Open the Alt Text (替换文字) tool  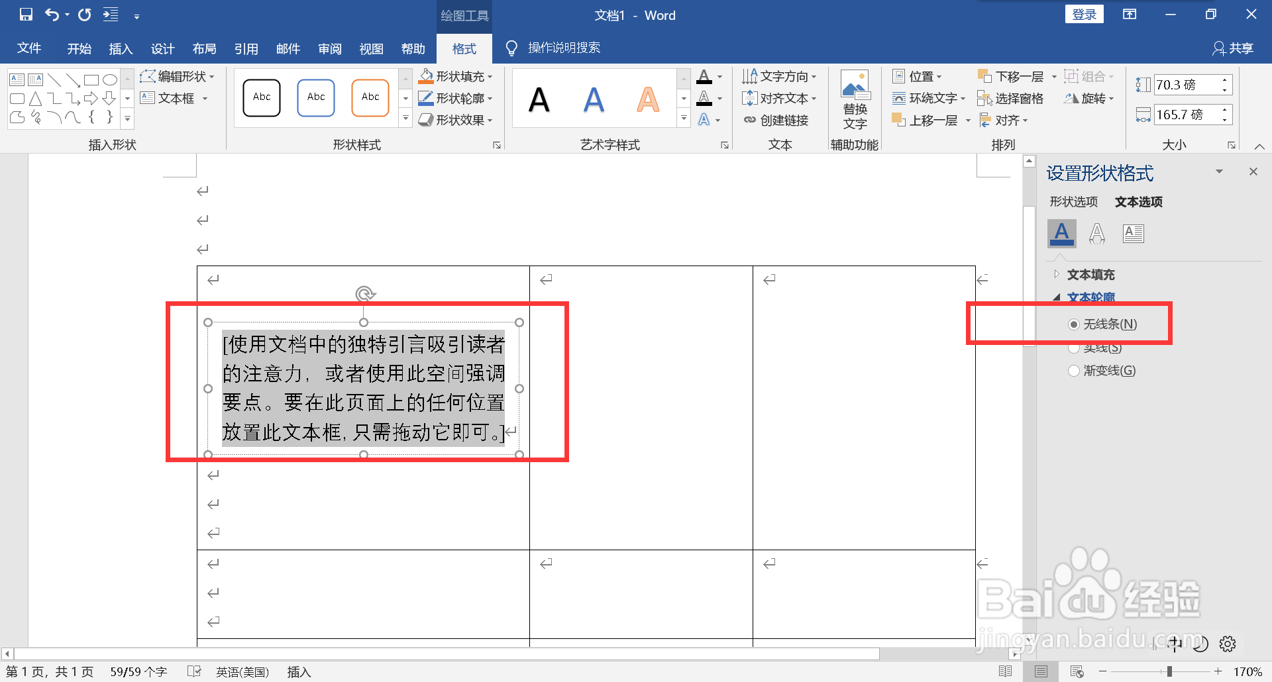pos(855,99)
